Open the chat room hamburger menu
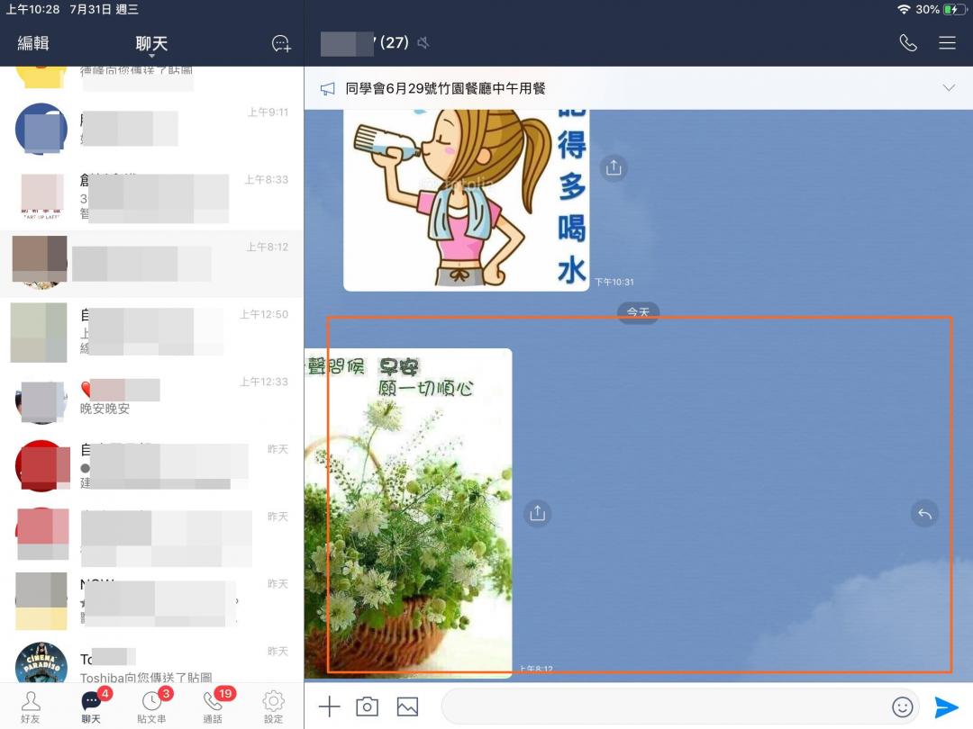This screenshot has height=729, width=973. coord(947,43)
